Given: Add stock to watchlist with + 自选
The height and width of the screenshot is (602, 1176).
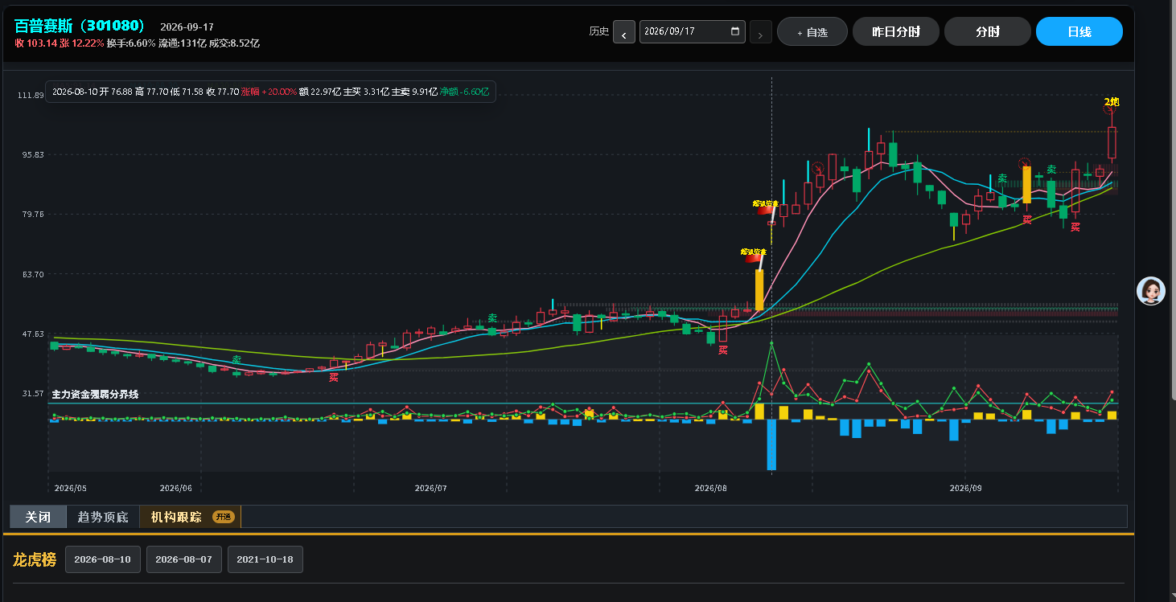Looking at the screenshot, I should (x=812, y=32).
